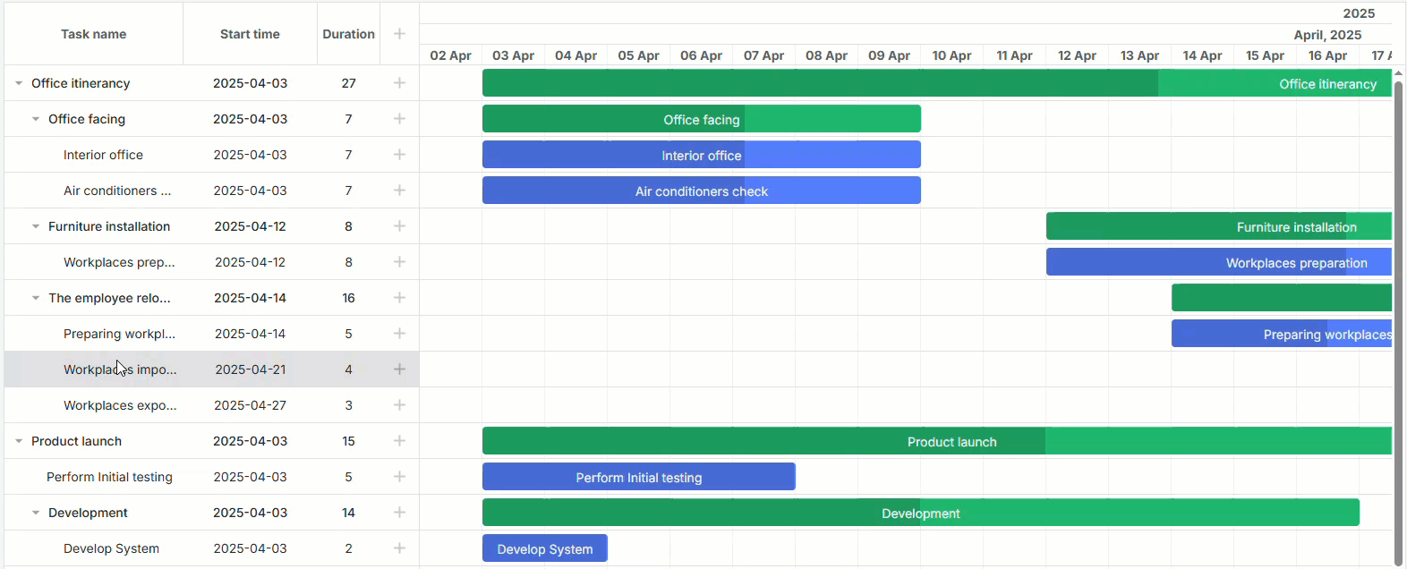Click the add-task plus in the column header
1407x569 pixels.
pos(399,34)
